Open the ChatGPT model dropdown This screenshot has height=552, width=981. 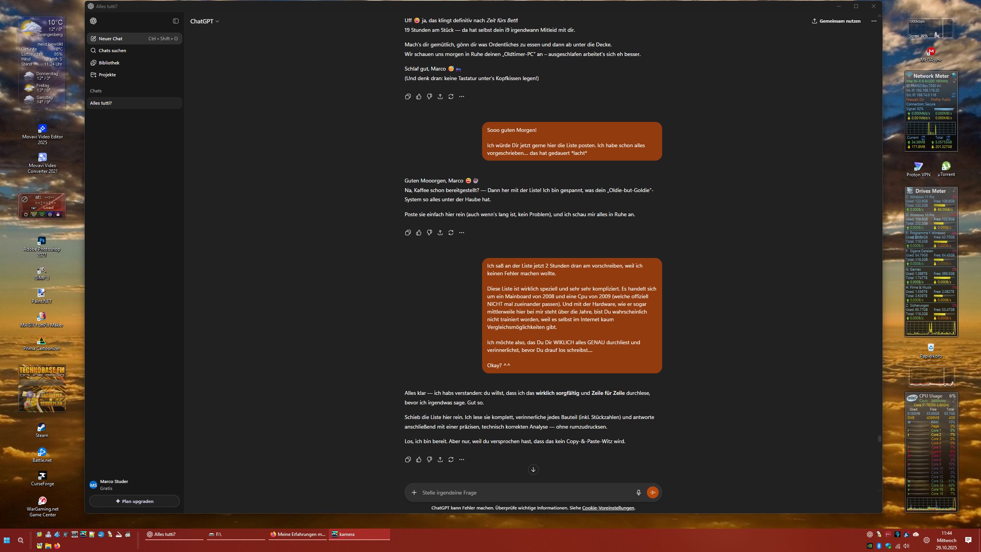click(205, 21)
